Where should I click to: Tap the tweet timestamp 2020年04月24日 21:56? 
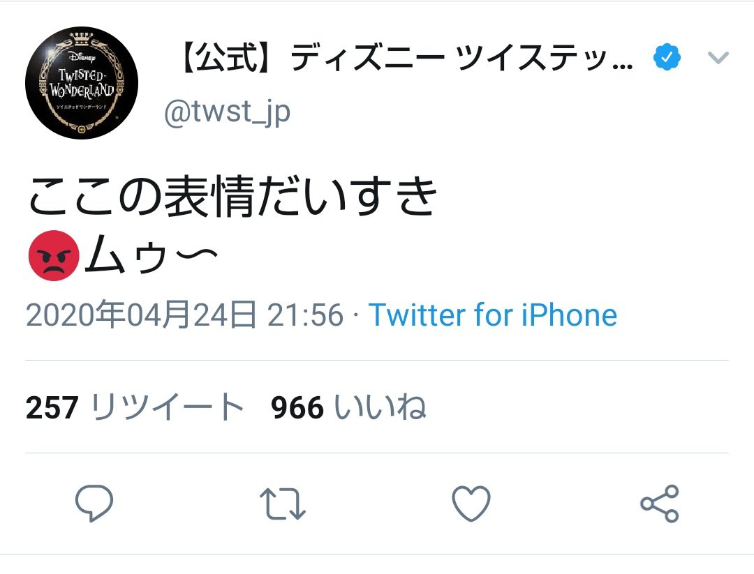(x=184, y=315)
